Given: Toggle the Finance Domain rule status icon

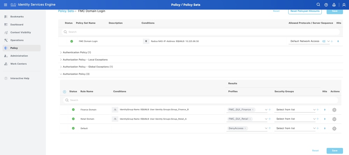Looking at the screenshot, I should pos(73,110).
